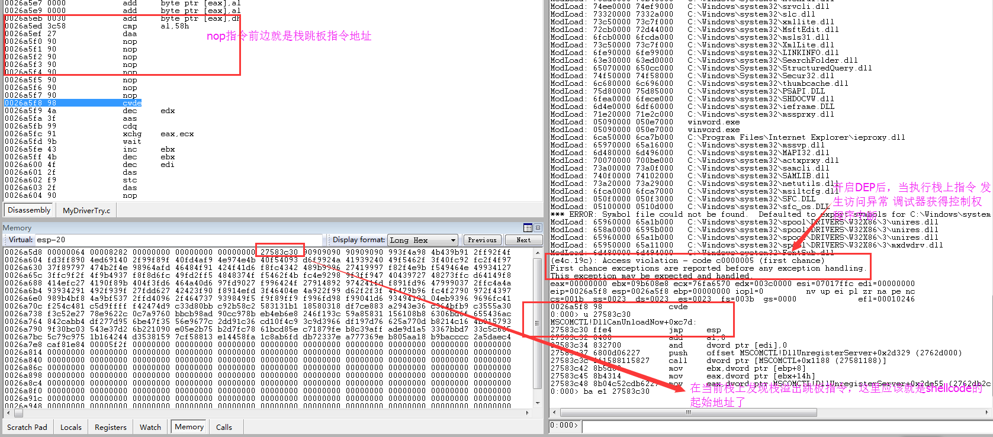
Task: Expand the Display format dropdown
Action: click(x=453, y=240)
